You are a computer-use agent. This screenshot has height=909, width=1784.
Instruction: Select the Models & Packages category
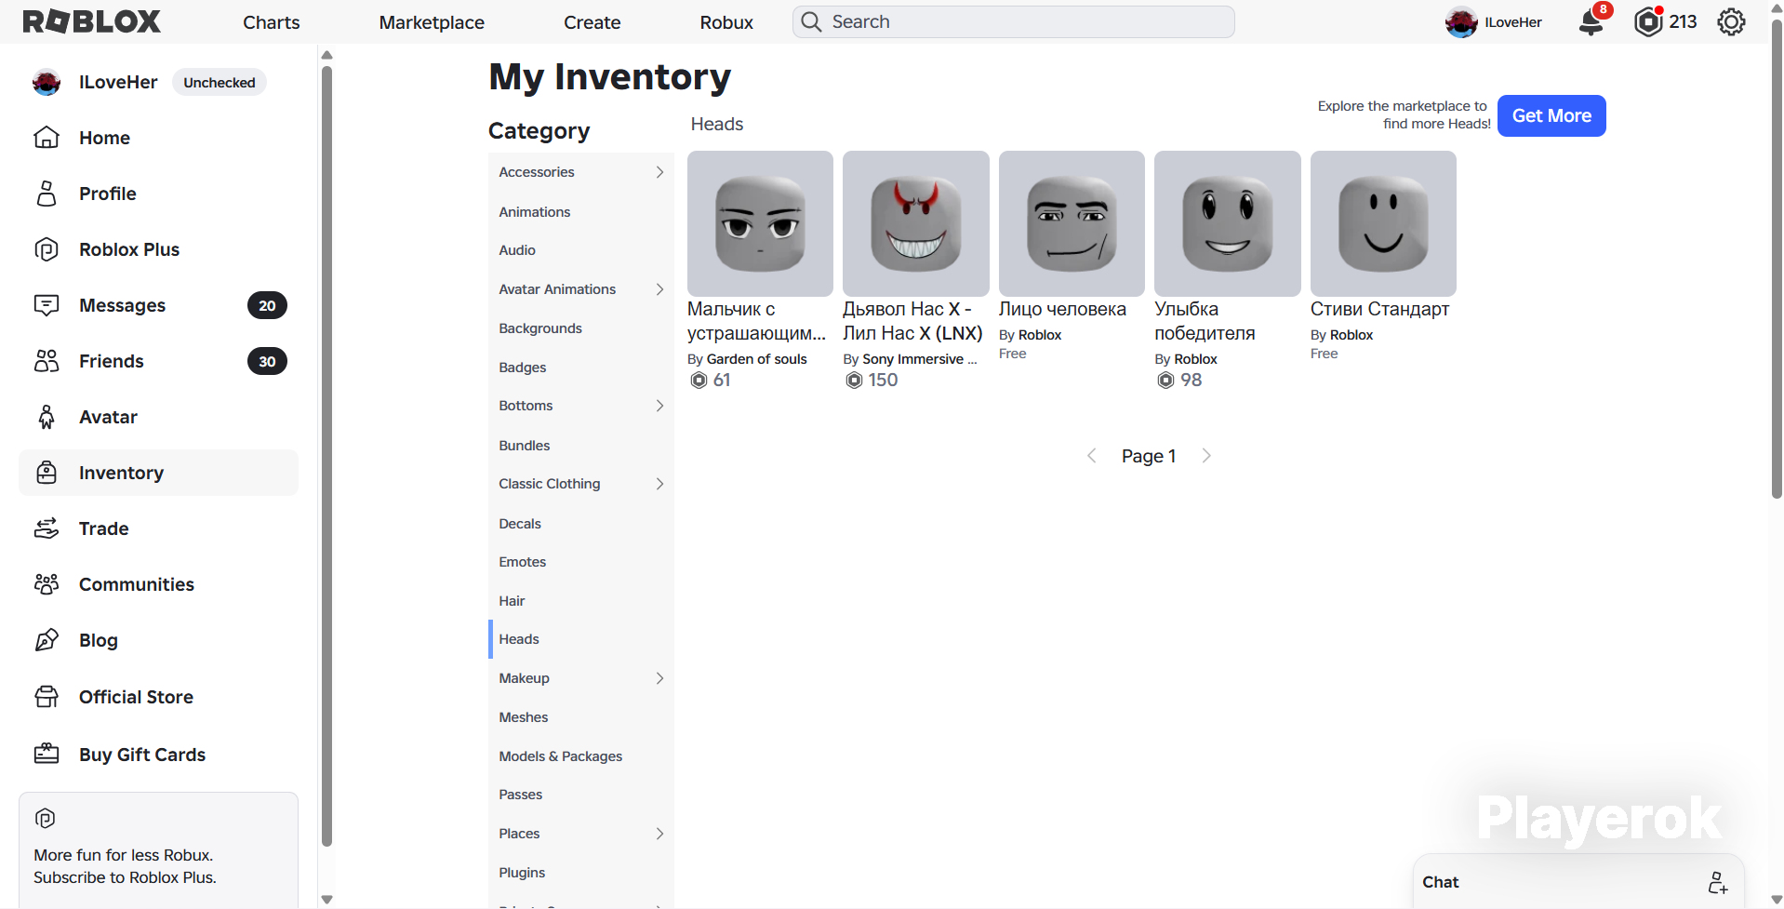pos(581,756)
